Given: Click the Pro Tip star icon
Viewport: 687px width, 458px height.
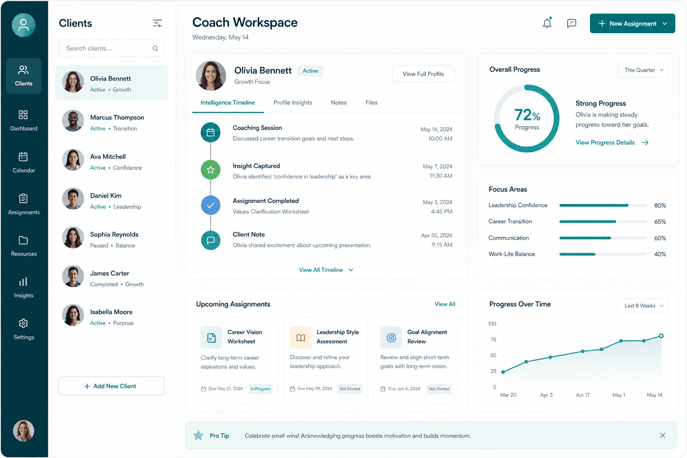Looking at the screenshot, I should (x=198, y=435).
